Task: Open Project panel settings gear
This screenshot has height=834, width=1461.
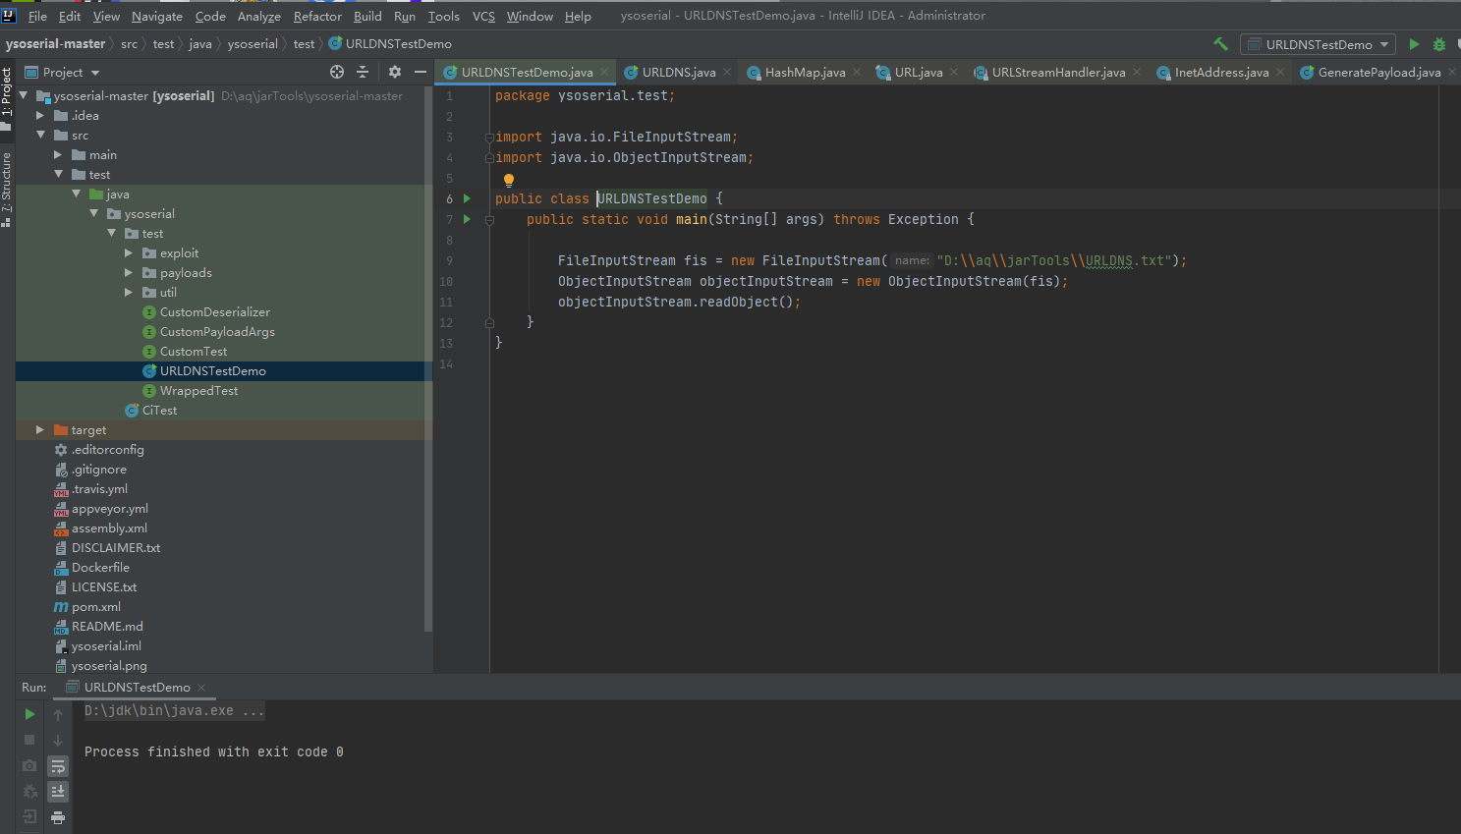Action: point(395,72)
